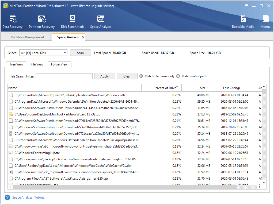Open the hamburger menu in title bar
Viewport: 274px width, 205px height.
(246, 6)
